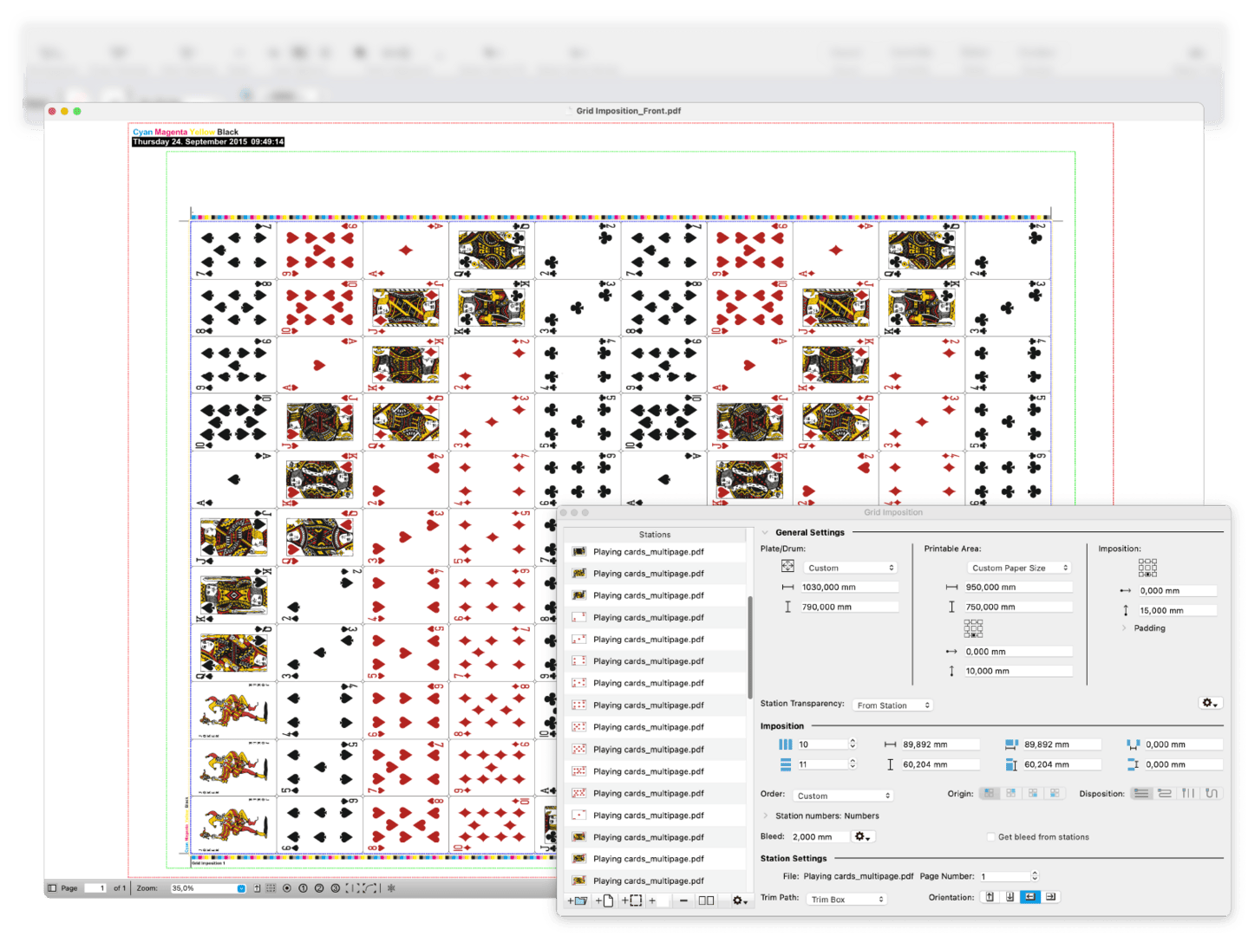Click page-up arrow icon beside Zoom
The image size is (1248, 936).
[258, 888]
